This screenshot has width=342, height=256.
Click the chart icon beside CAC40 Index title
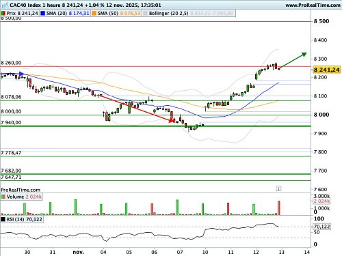pos(5,5)
